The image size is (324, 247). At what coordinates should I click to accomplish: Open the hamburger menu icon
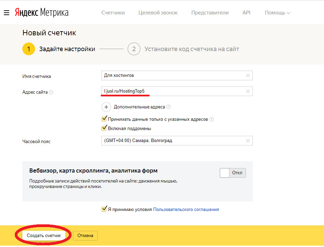[6, 13]
